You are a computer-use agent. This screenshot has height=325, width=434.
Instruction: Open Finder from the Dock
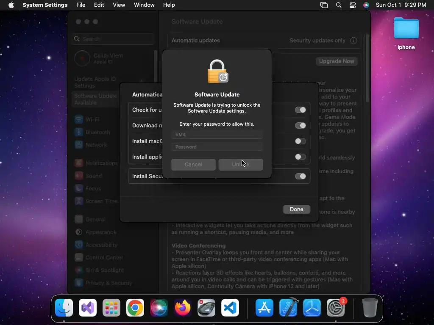(64, 308)
